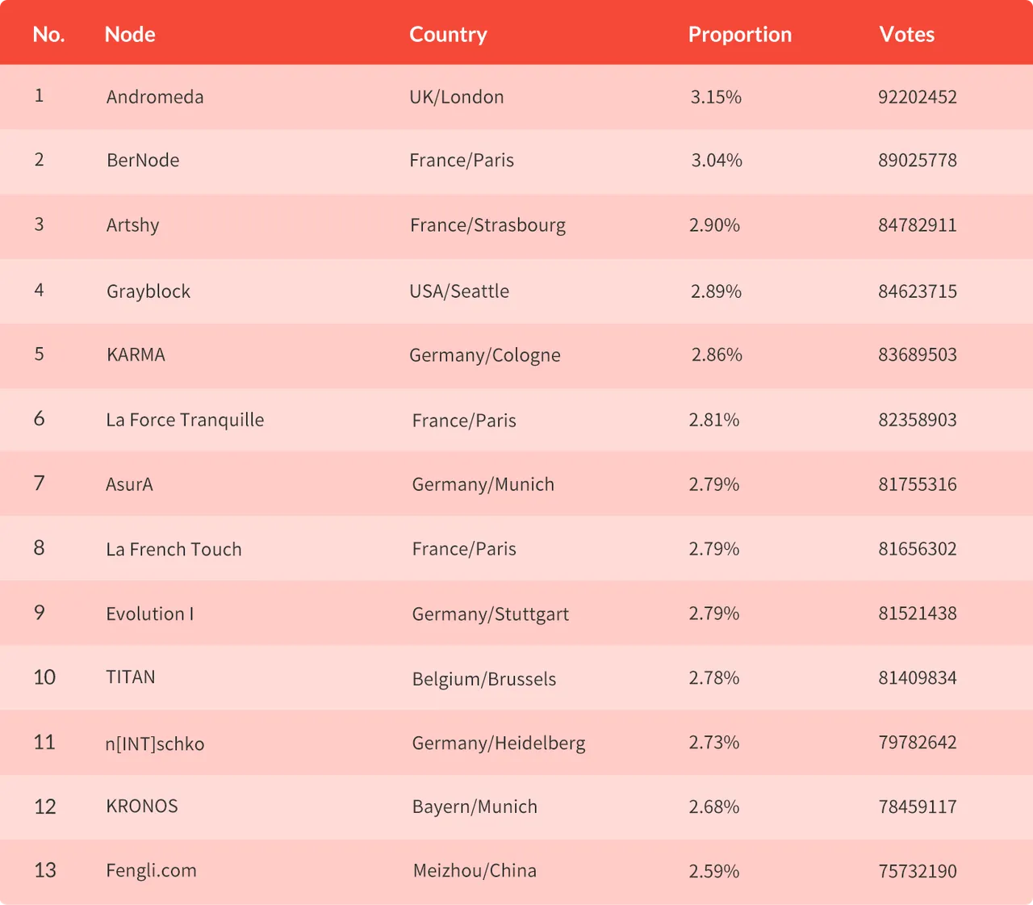
Task: Click the Grayblock node entry
Action: point(148,291)
